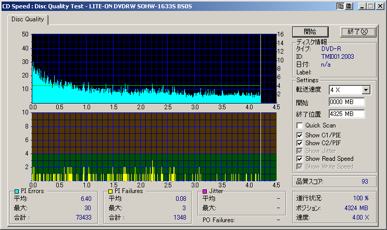Click the PI Failures maximum value 3

[184, 208]
